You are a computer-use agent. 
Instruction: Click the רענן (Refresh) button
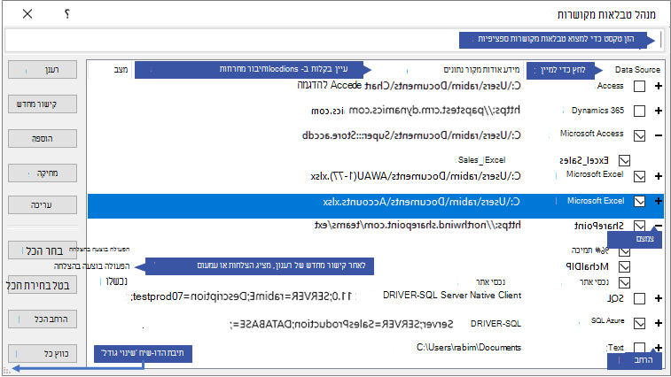pos(43,70)
